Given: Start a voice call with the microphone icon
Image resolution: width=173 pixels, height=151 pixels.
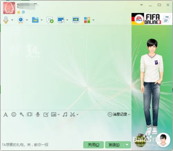Looking at the screenshot, I should pos(6,20).
